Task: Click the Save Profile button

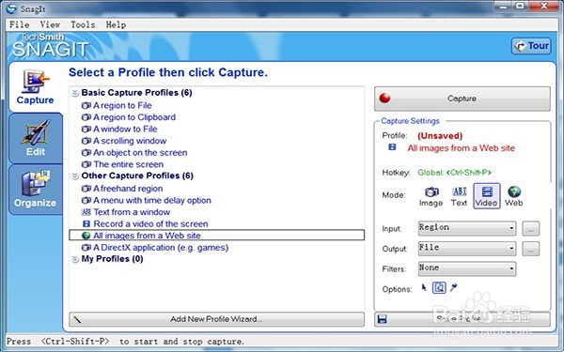Action: point(462,319)
